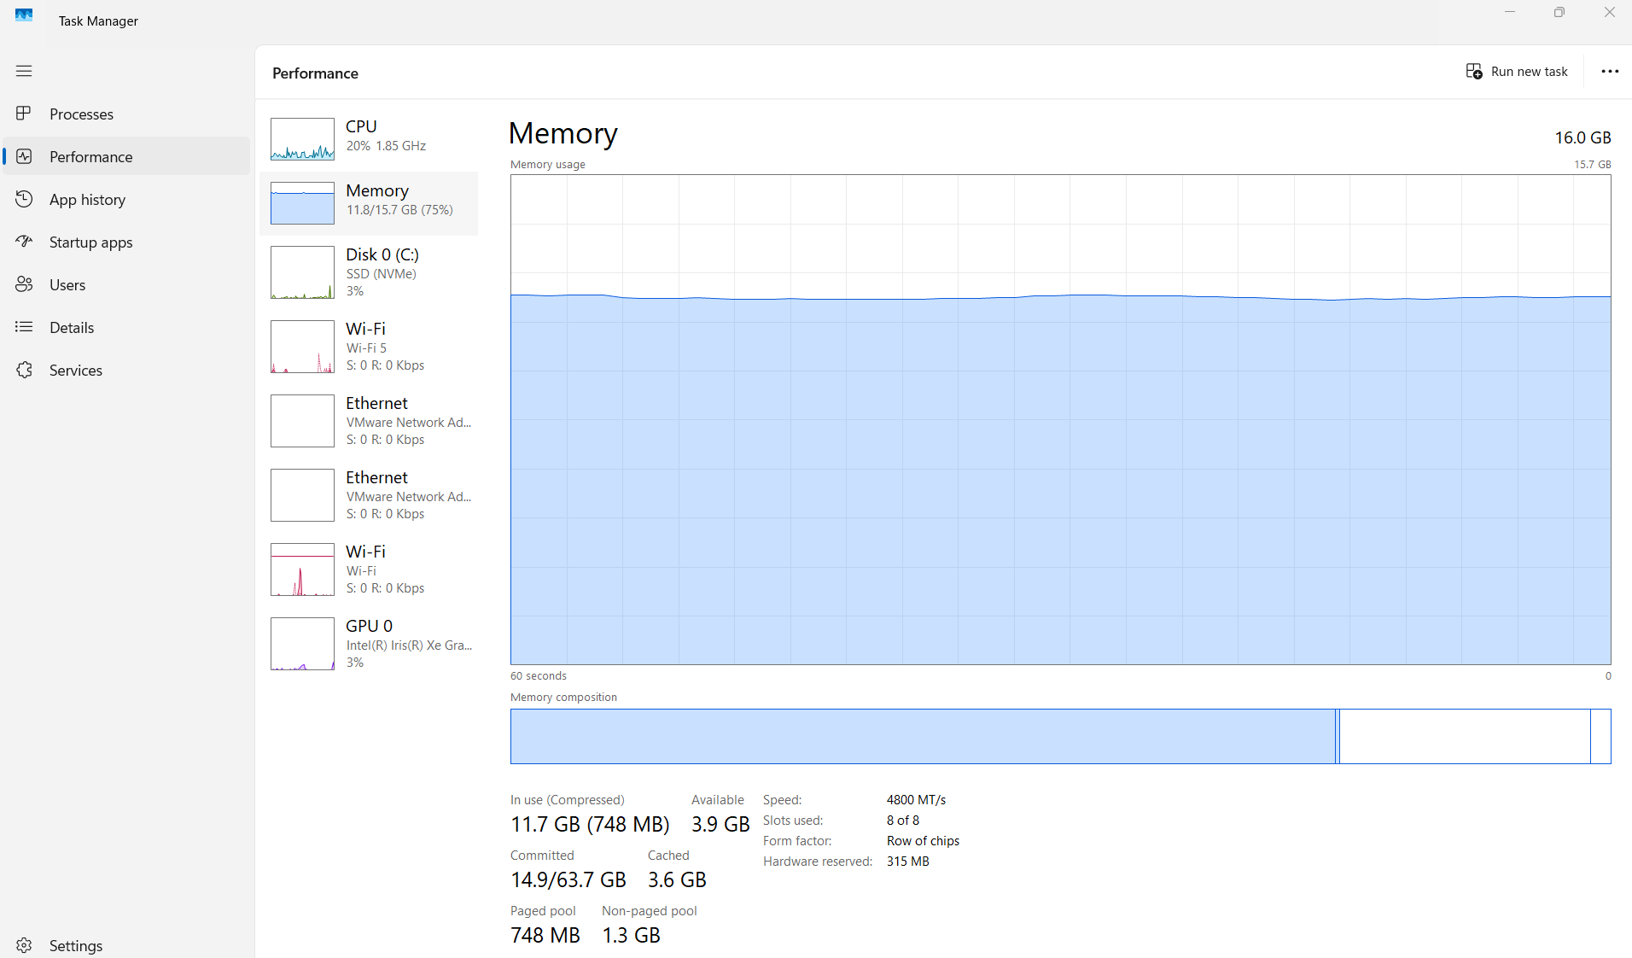Select the first Ethernet VMware graph thumbnail
Screen dimensions: 1632x958
tap(302, 421)
